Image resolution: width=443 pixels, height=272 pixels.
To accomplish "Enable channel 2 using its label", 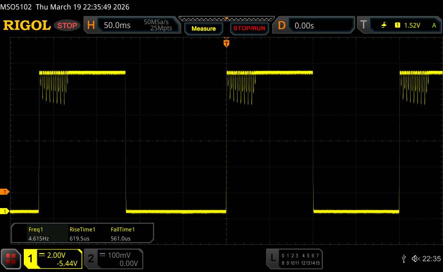I will pyautogui.click(x=91, y=258).
